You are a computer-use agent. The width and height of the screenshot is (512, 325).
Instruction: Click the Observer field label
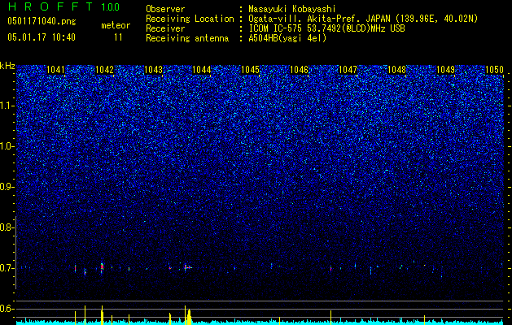point(165,10)
